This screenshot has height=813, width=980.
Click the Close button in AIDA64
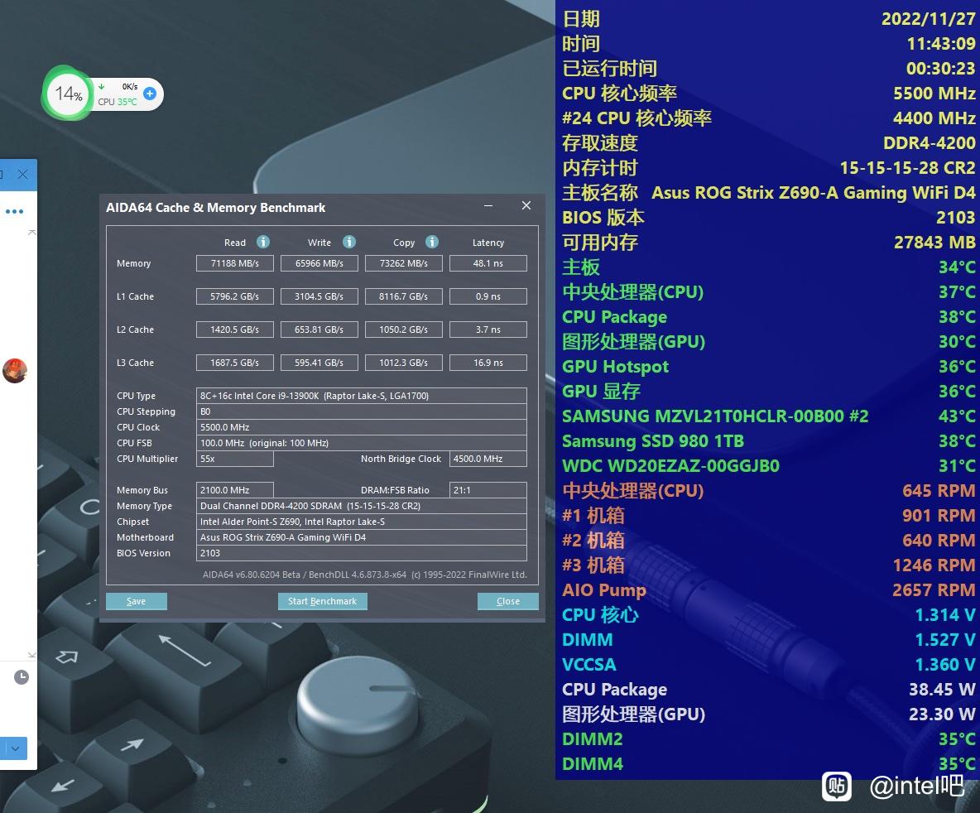(508, 601)
